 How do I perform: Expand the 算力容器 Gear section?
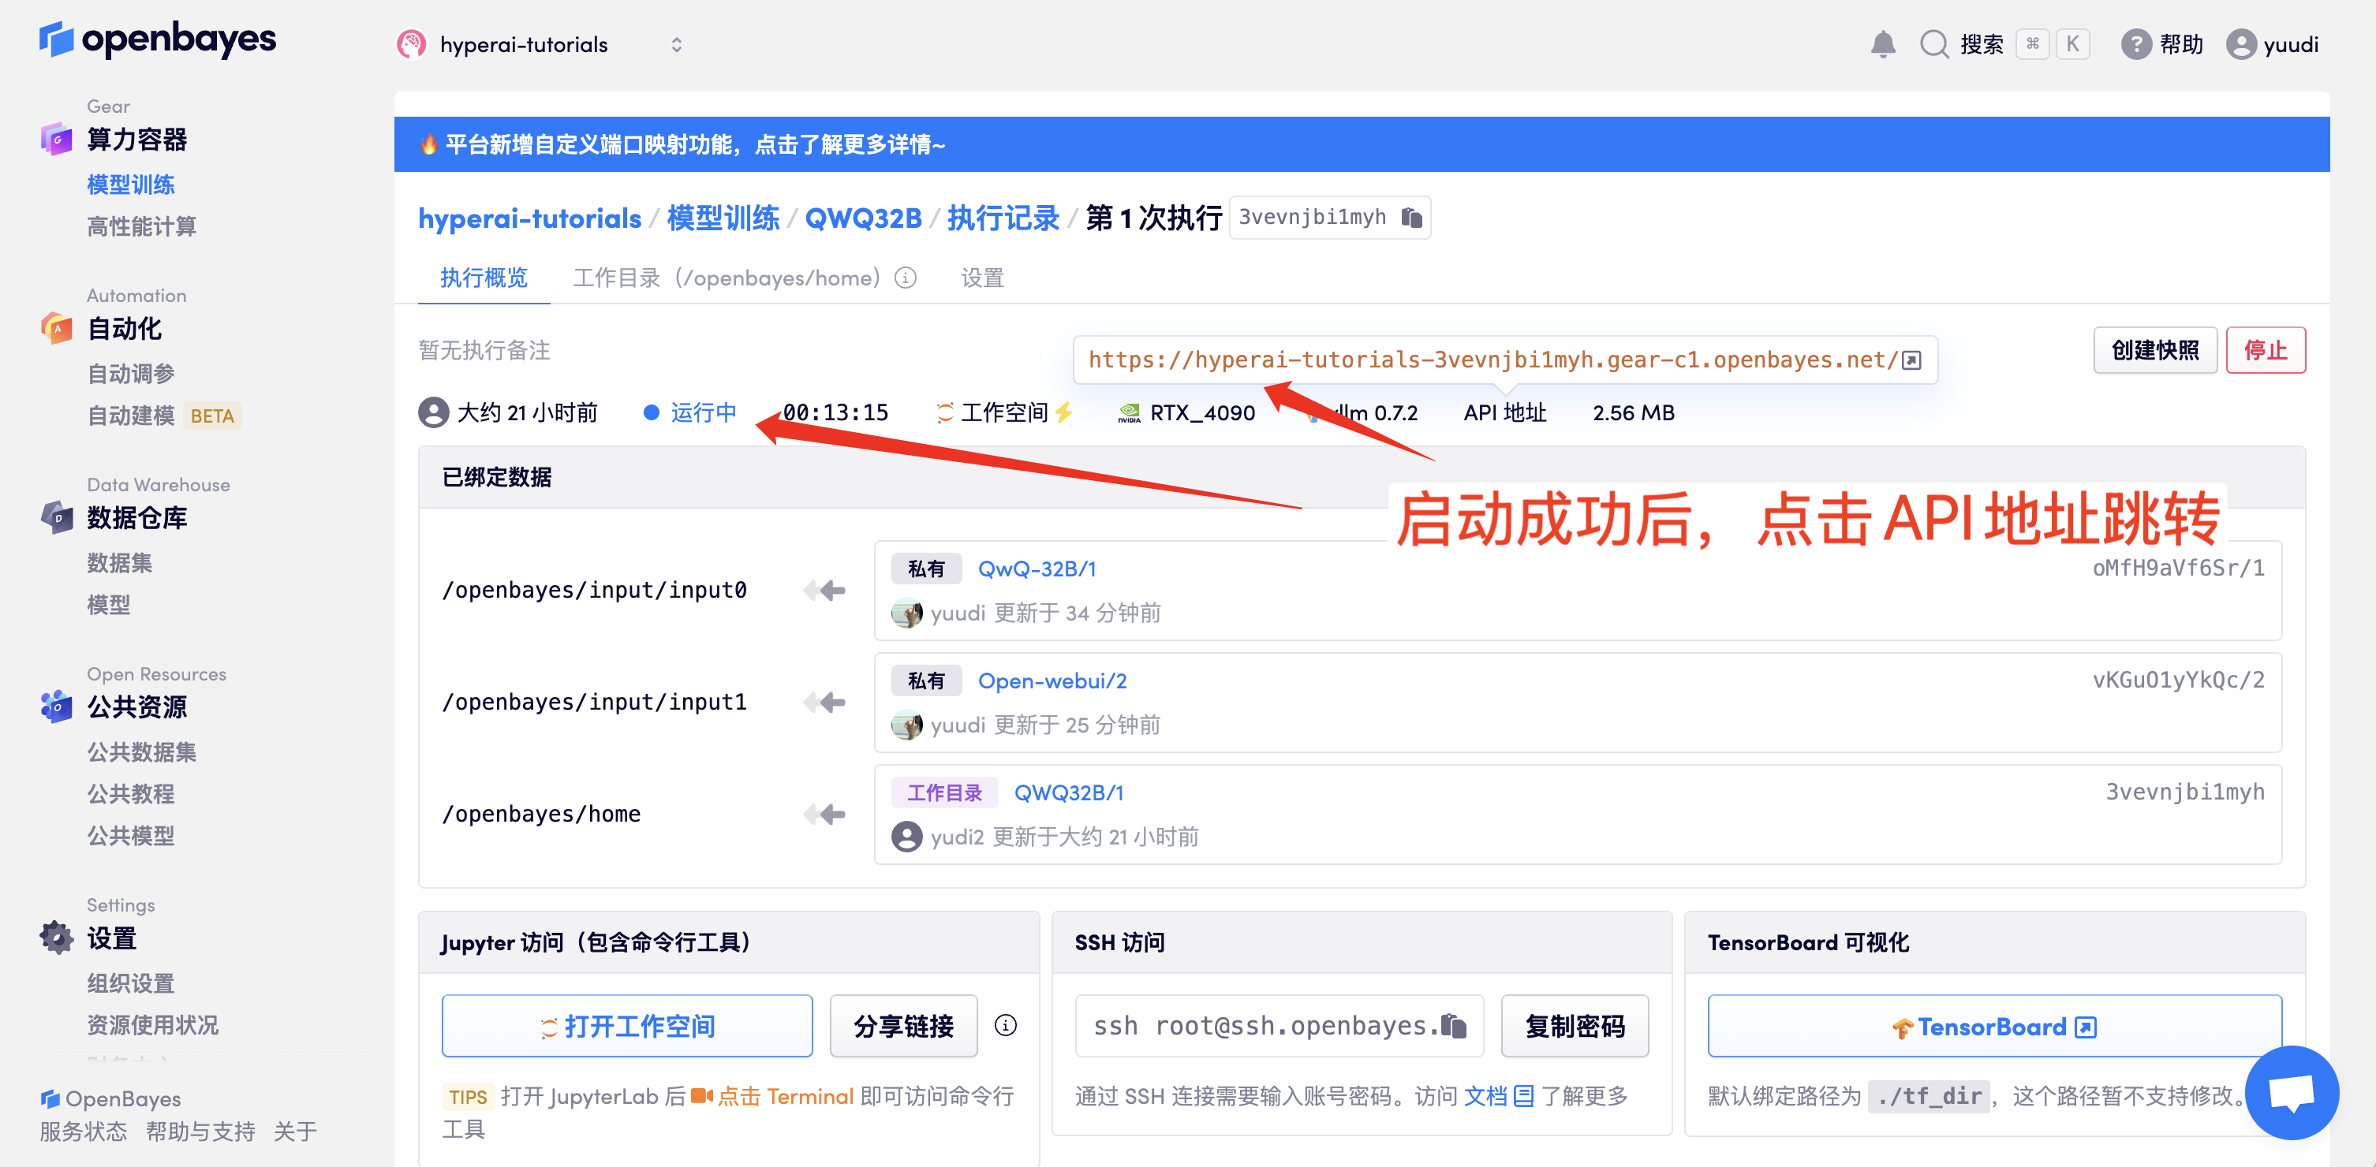[x=136, y=140]
